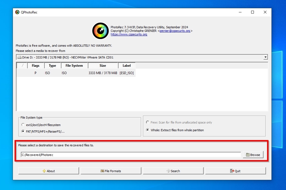Screen dimensions: 286x190
Task: Sort partitions by Type column header
Action: (x=52, y=66)
